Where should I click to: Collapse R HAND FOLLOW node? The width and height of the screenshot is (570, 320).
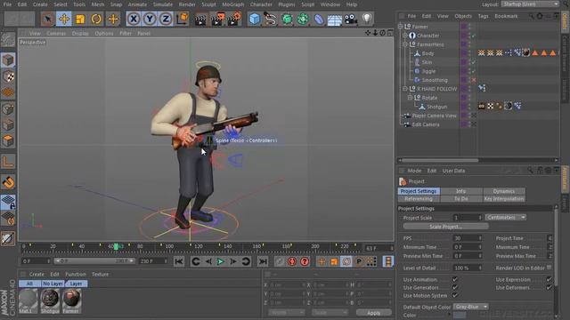pos(405,89)
